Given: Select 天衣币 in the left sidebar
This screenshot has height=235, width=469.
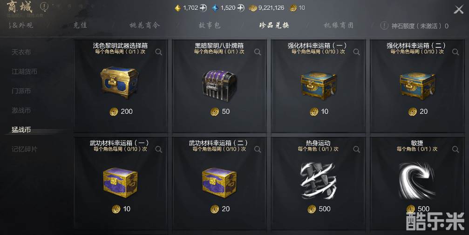Looking at the screenshot, I should [x=21, y=52].
